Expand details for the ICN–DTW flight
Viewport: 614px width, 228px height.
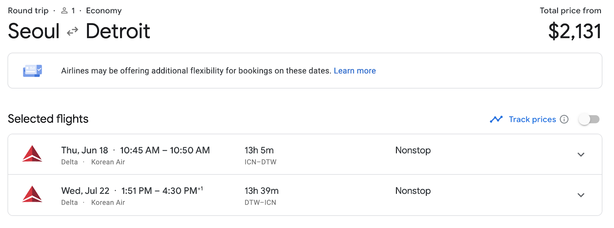pos(581,154)
